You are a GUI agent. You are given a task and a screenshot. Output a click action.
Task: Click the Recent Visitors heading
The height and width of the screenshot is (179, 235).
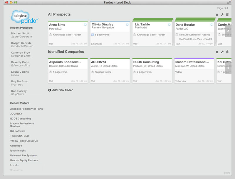pyautogui.click(x=20, y=103)
